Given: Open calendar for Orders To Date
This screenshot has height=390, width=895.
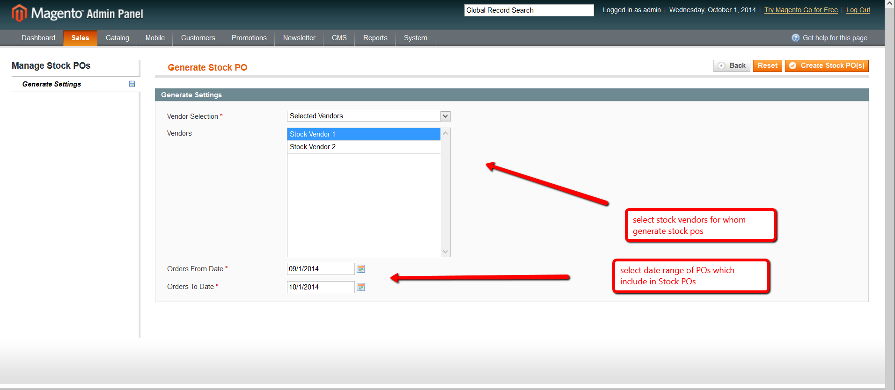Looking at the screenshot, I should [360, 287].
